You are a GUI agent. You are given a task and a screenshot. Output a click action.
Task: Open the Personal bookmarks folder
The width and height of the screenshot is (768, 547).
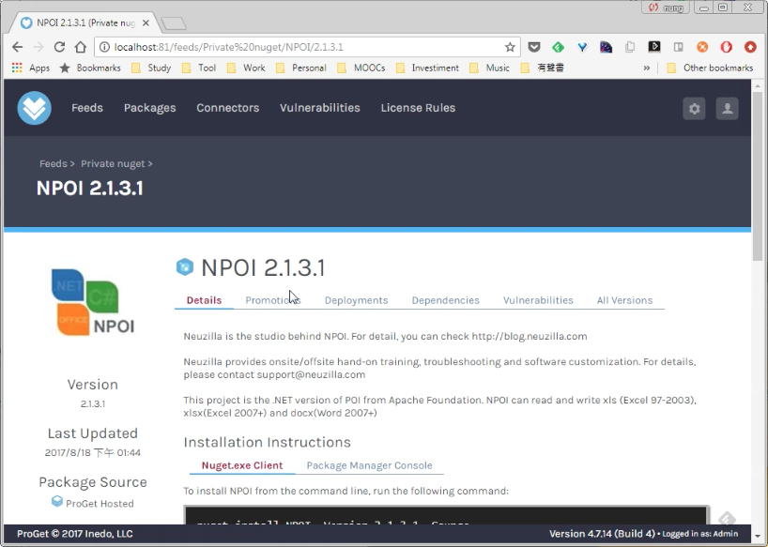tap(301, 68)
